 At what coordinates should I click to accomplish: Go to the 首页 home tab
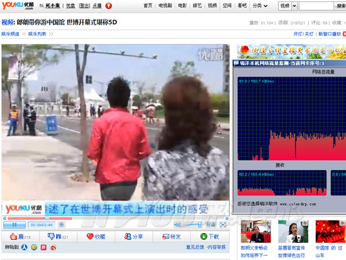click(148, 6)
